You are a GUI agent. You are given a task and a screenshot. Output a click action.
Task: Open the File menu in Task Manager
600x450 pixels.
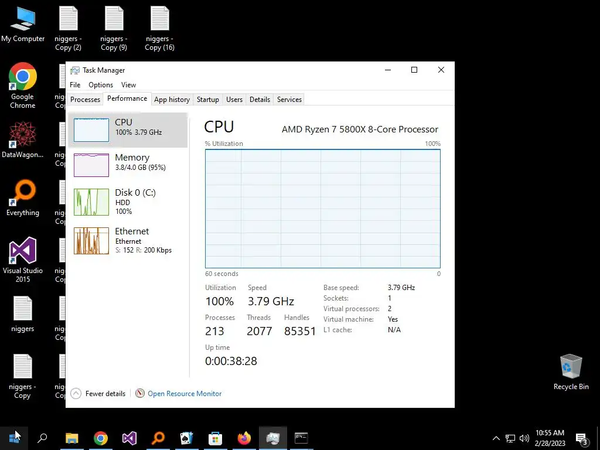click(x=75, y=85)
